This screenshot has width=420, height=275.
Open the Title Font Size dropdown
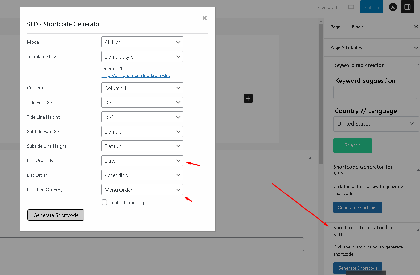(142, 102)
